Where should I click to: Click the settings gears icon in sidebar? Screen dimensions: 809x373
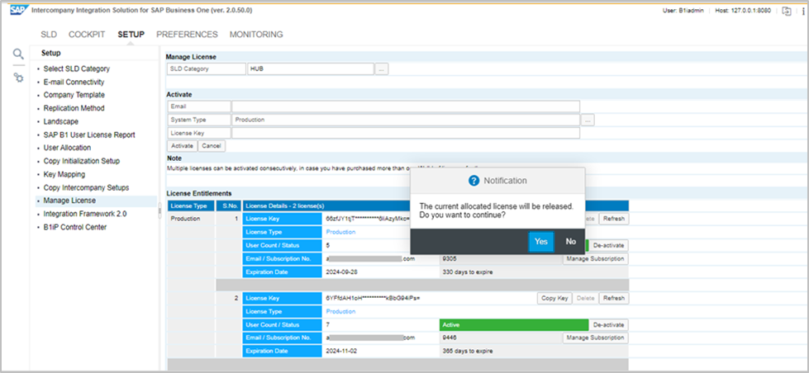coord(18,77)
